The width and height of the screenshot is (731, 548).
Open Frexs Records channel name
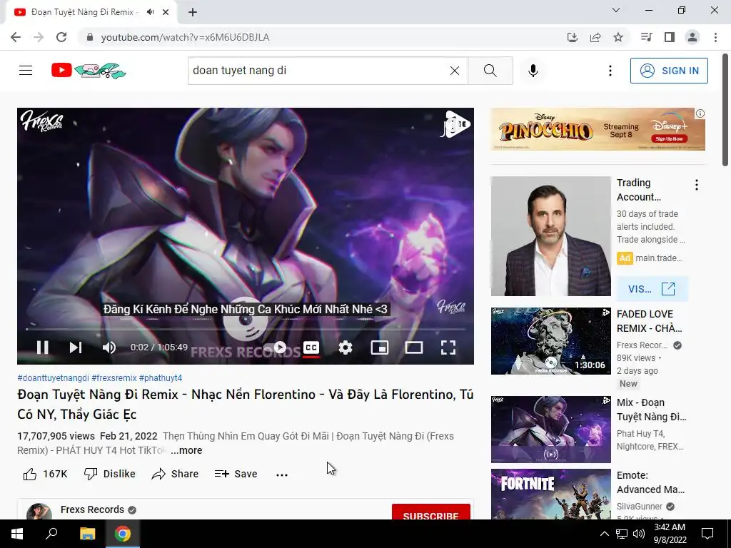[92, 509]
